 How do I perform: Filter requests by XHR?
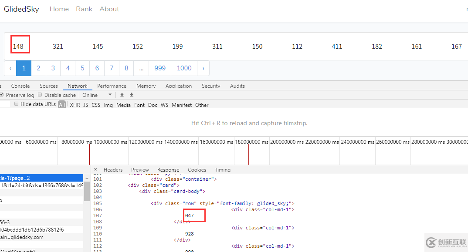tap(75, 105)
